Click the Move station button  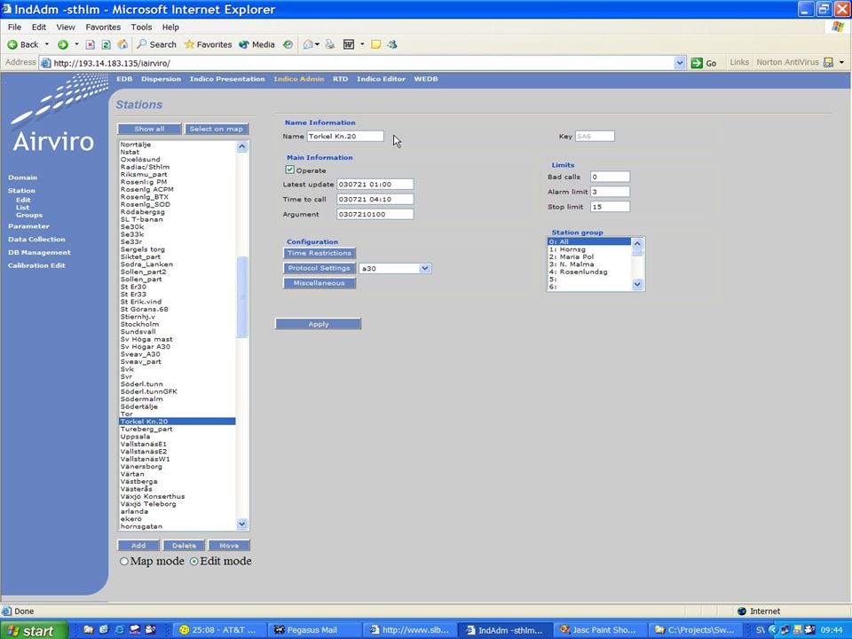tap(229, 545)
